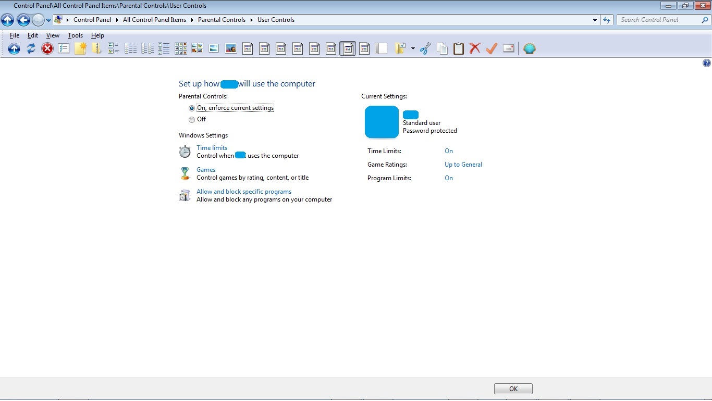Select the single landscape picture view icon
Viewport: 712px width, 401px height.
click(214, 48)
